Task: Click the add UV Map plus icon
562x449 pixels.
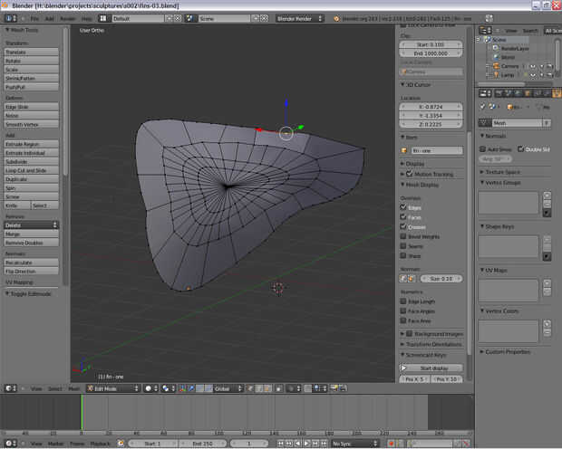Action: pyautogui.click(x=547, y=283)
